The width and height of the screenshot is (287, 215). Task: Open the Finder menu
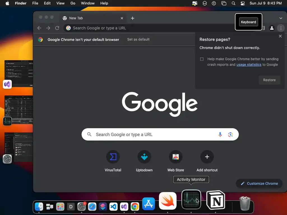(x=20, y=3)
